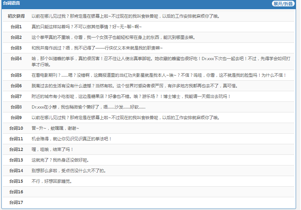Click the 台词11 line about 真正的拳法
301x210 pixels.
pyautogui.click(x=72, y=139)
